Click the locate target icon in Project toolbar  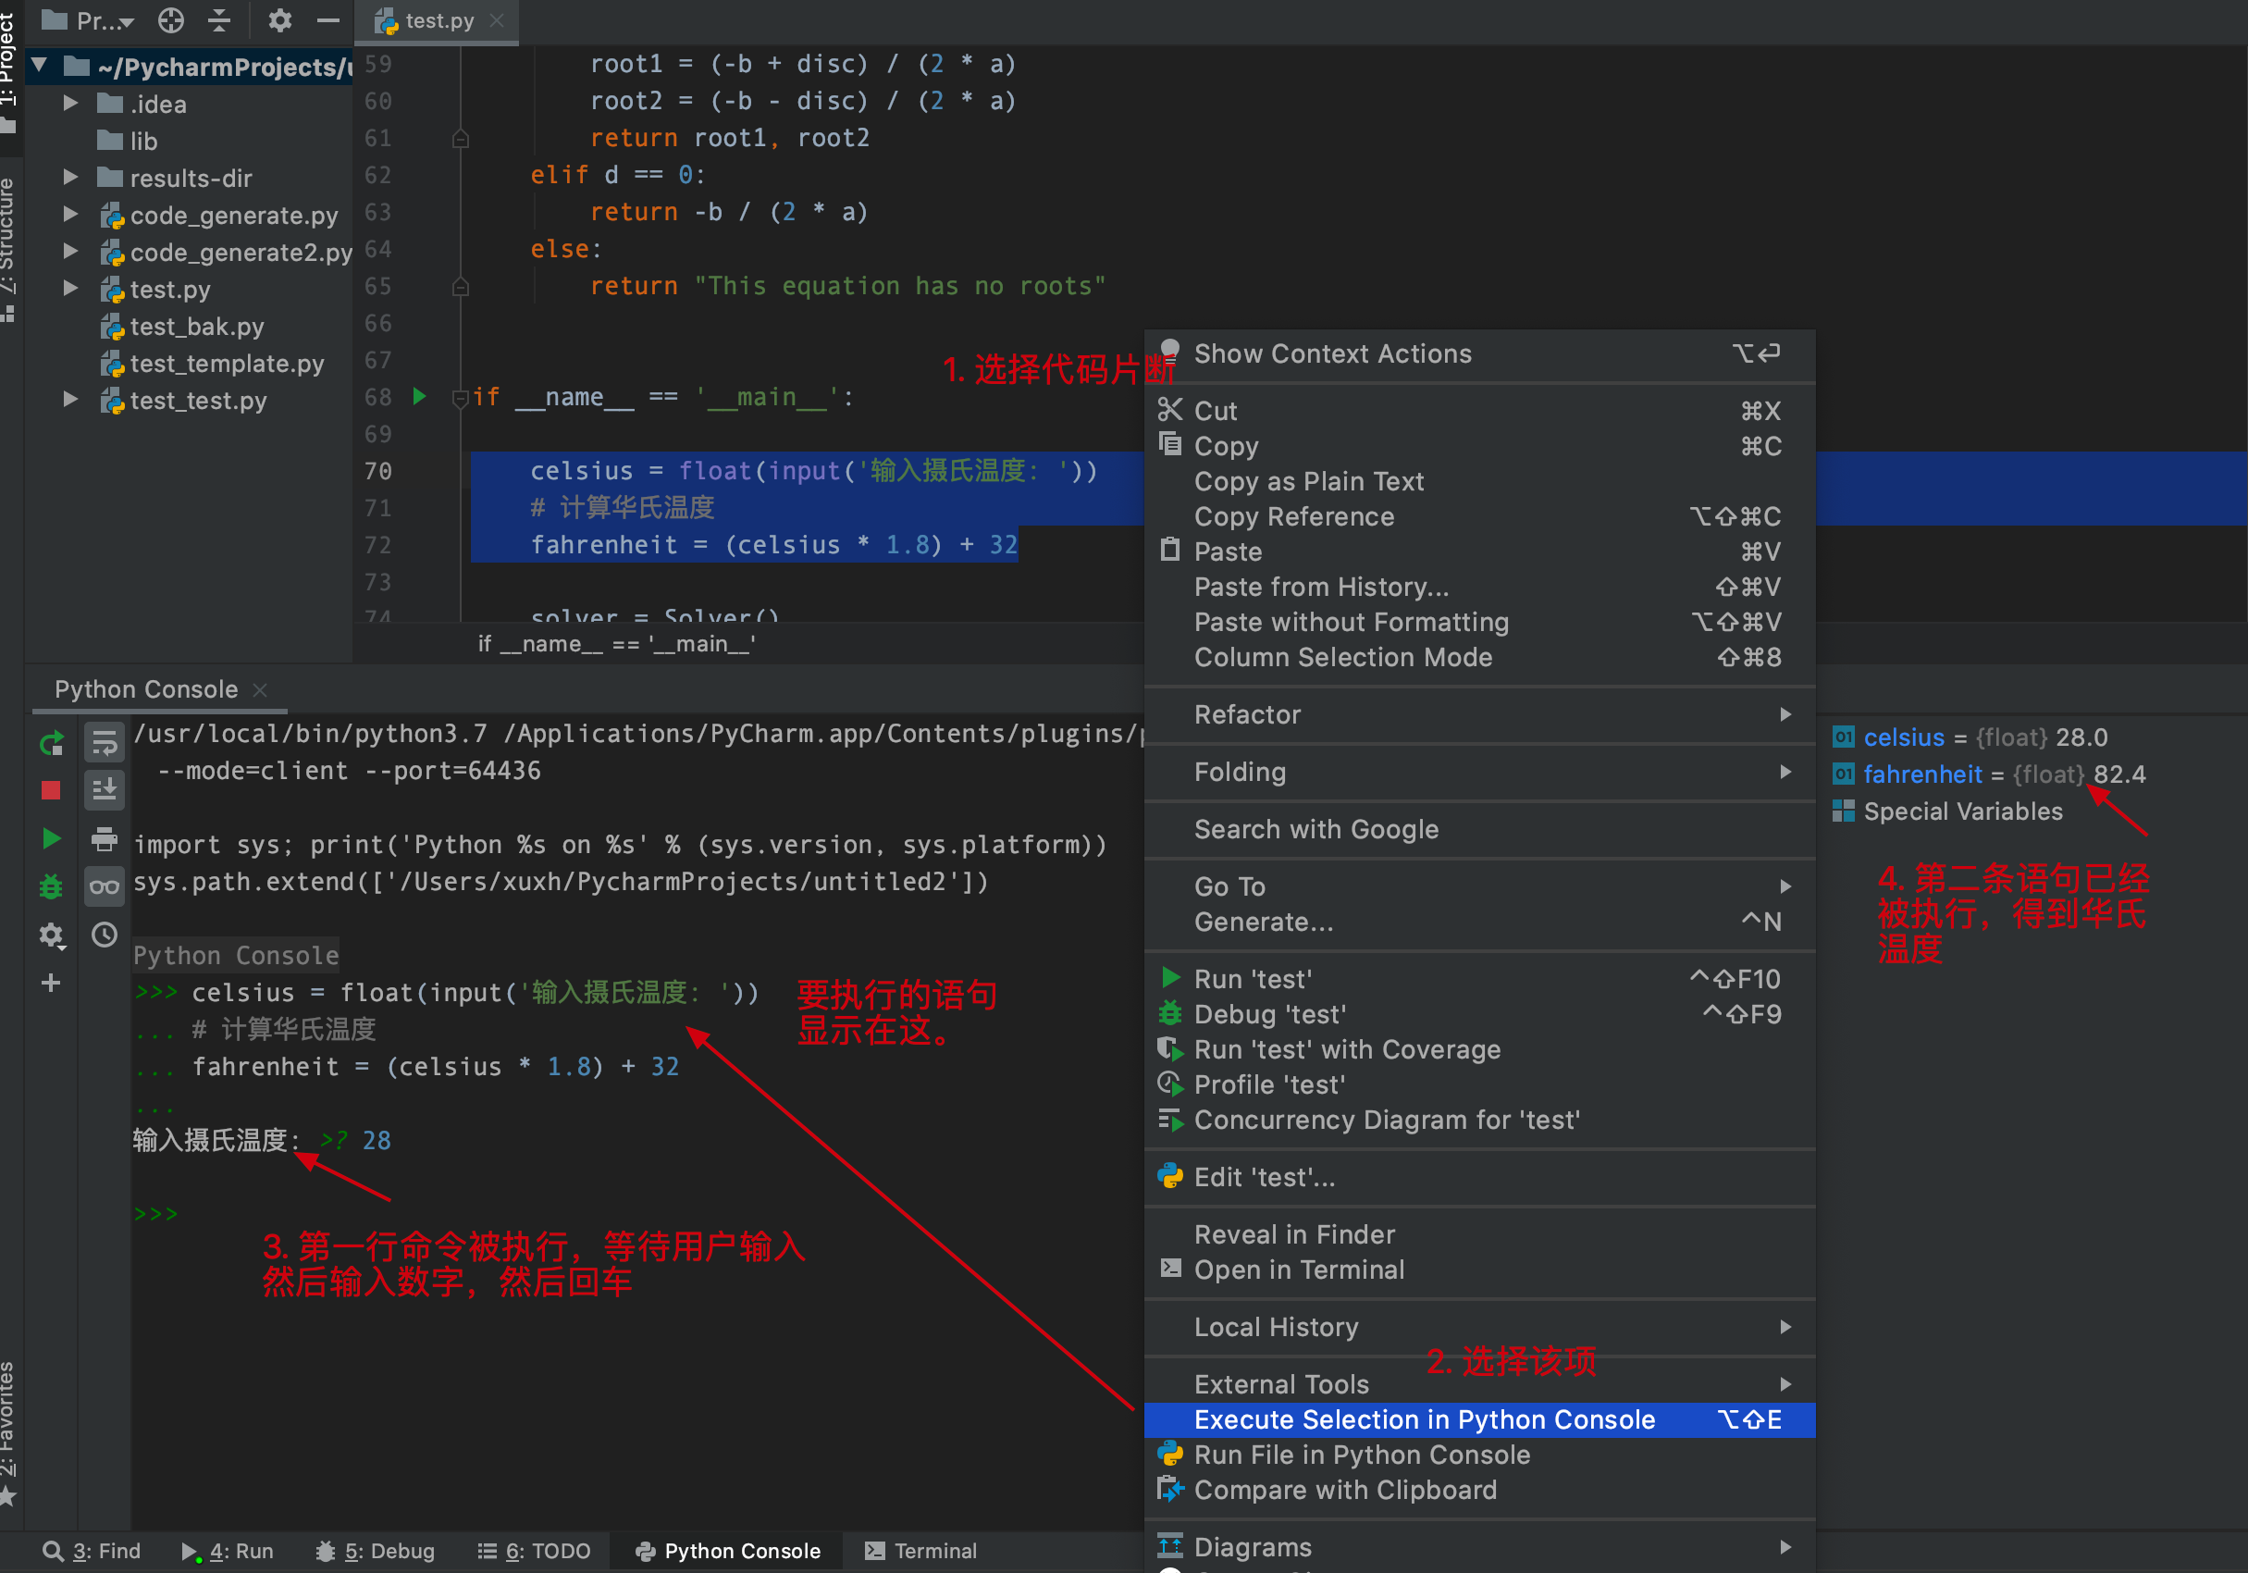point(171,19)
